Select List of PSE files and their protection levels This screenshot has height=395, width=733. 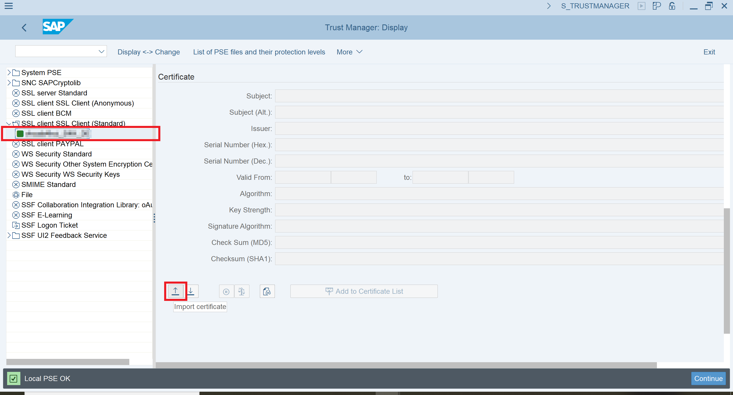click(x=259, y=52)
